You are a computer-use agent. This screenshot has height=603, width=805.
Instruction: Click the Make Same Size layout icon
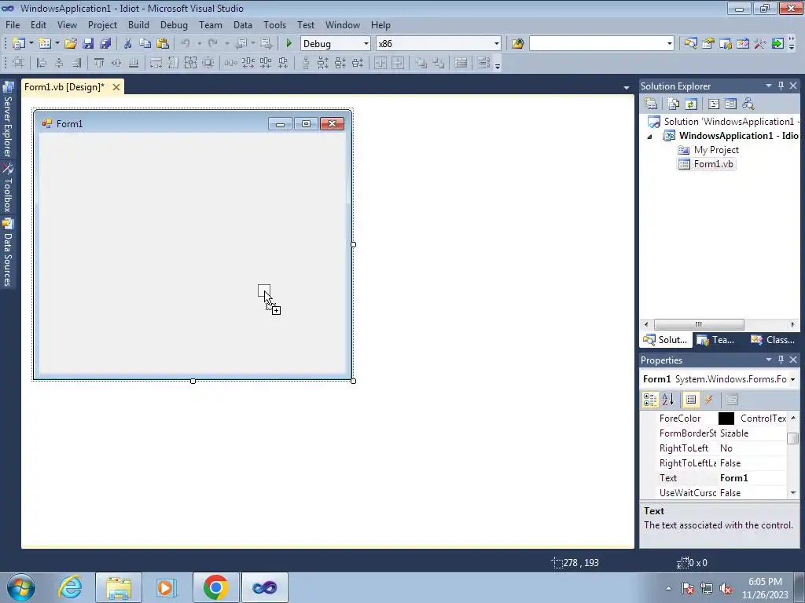point(190,63)
